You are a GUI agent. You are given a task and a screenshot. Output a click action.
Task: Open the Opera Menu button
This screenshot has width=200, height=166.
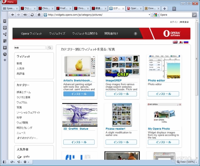click(x=9, y=2)
